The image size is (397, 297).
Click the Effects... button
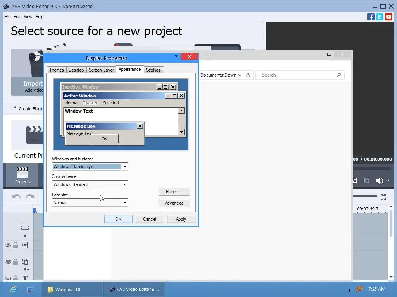click(x=174, y=192)
